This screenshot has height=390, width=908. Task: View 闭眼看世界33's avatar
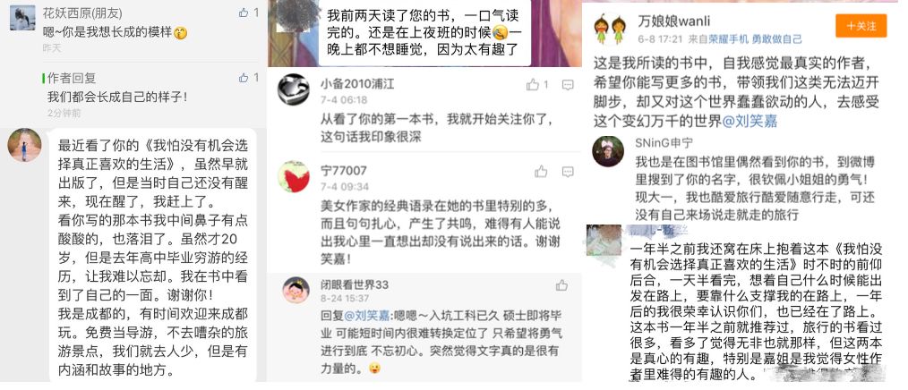tap(296, 290)
